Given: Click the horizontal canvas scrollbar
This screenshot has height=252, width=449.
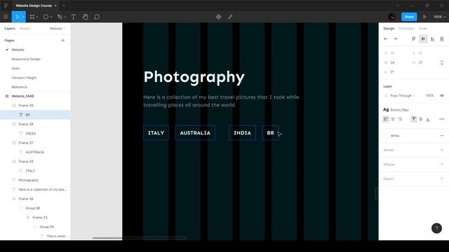Looking at the screenshot, I should (x=139, y=238).
